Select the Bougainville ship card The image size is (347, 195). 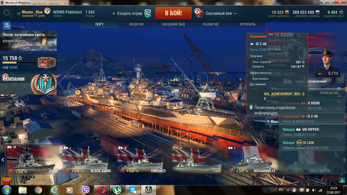pyautogui.click(x=252, y=159)
